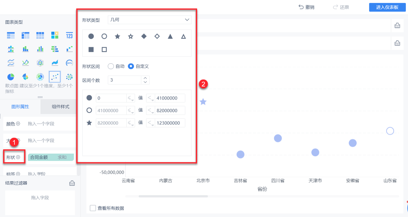Pick the hollow circle shape
Viewport: 408px width, 217px height.
tap(104, 36)
